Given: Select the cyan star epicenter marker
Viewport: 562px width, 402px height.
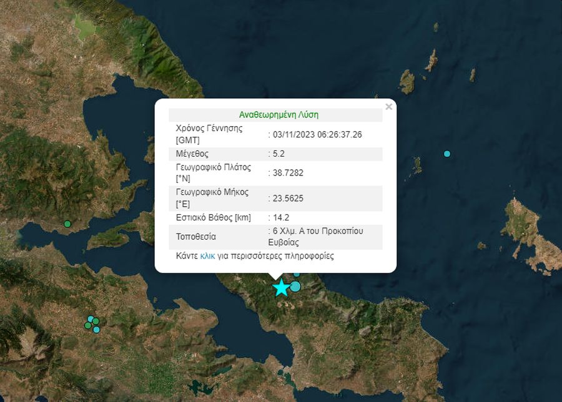Looking at the screenshot, I should coord(282,288).
